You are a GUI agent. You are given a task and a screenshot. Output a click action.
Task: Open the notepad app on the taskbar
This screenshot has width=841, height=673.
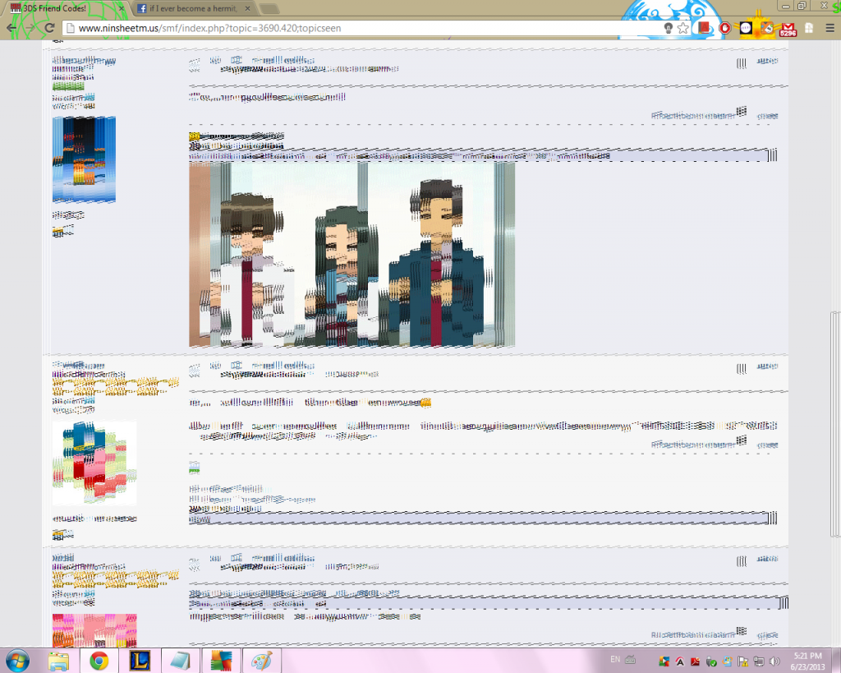coord(180,661)
